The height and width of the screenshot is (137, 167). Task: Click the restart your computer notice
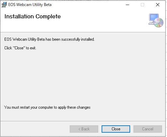(47, 107)
